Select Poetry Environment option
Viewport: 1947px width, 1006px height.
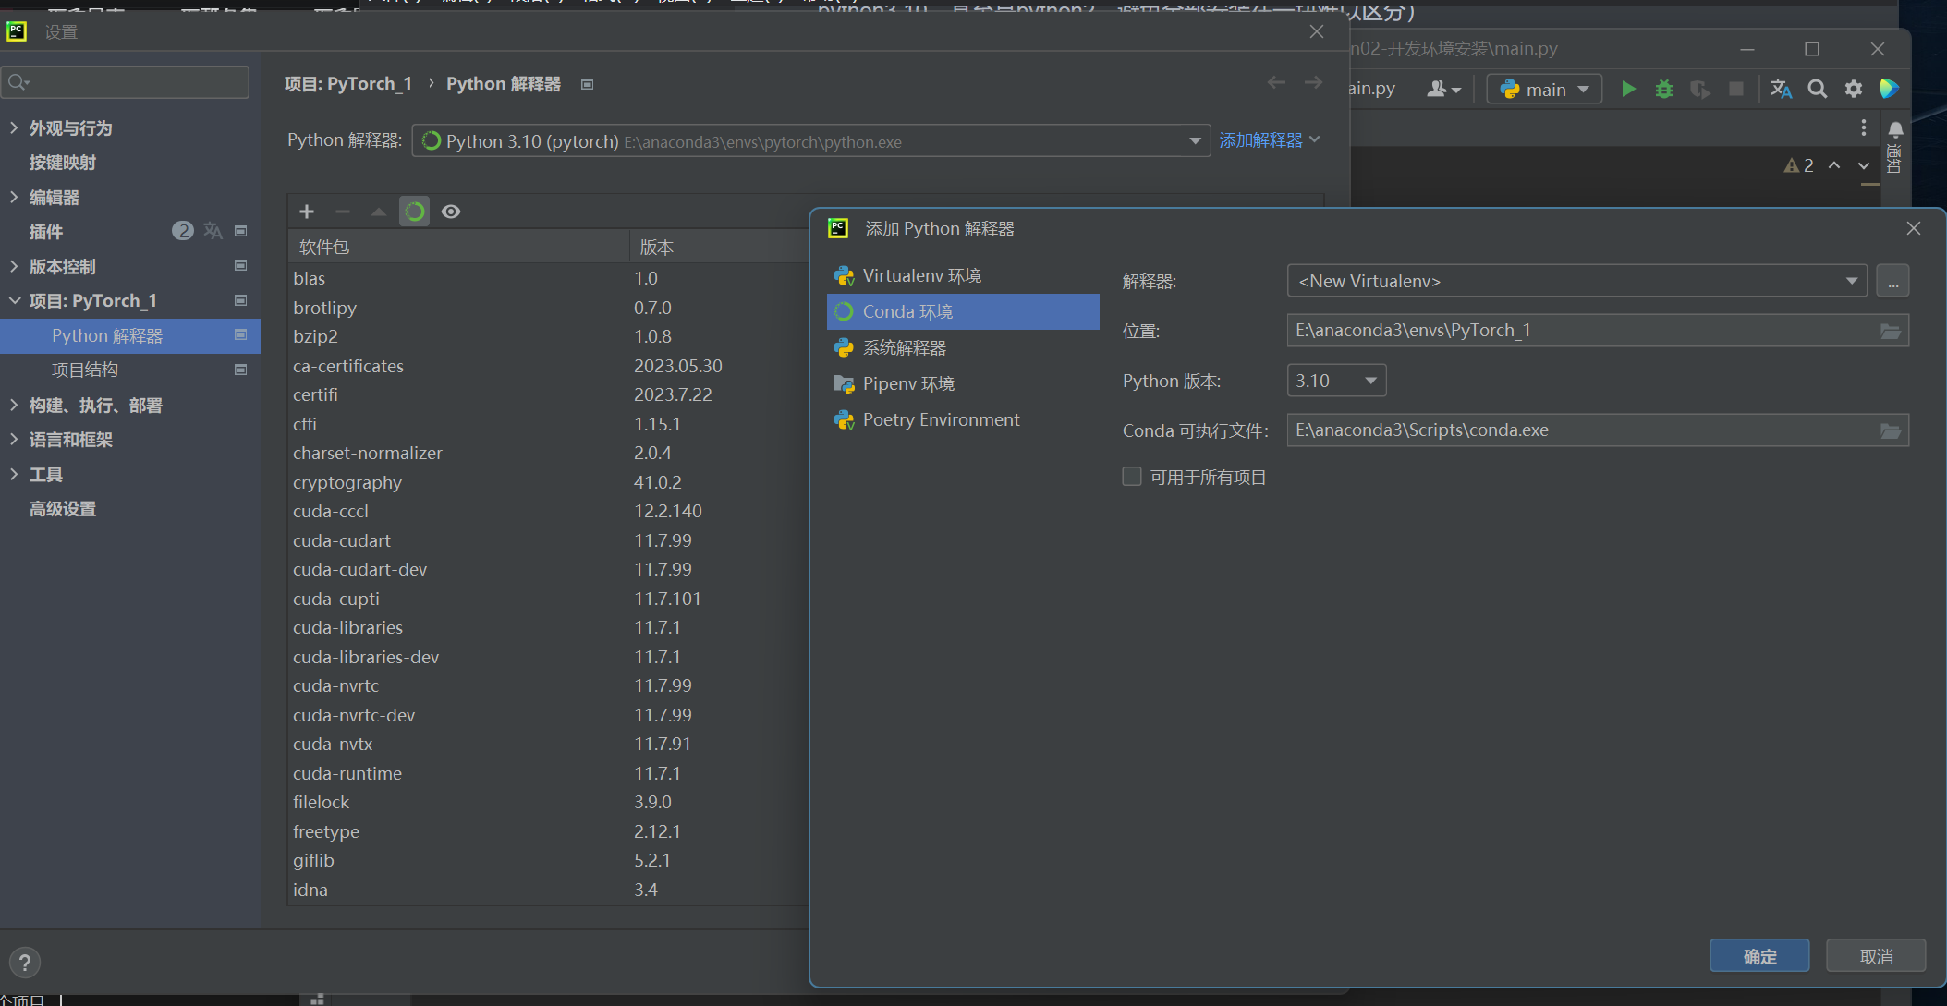click(x=941, y=420)
